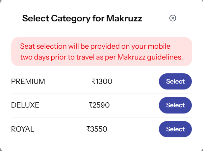Click the rupee symbol beside 1300
This screenshot has width=203, height=151.
(93, 82)
